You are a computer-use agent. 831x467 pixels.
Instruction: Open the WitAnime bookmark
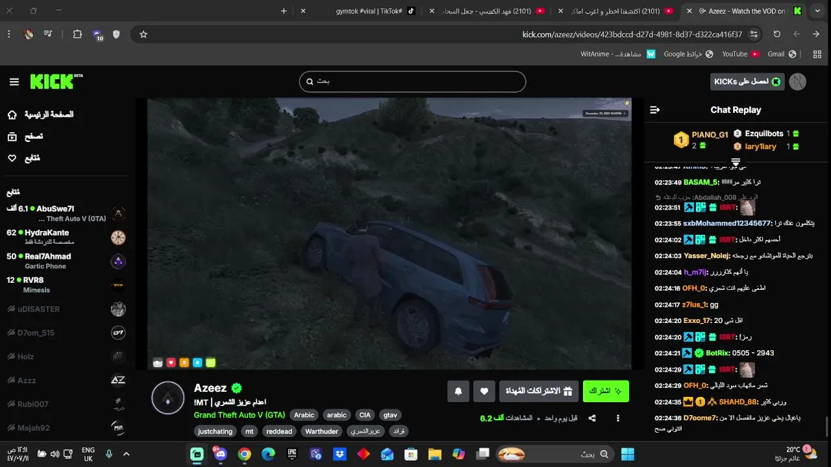tap(618, 54)
